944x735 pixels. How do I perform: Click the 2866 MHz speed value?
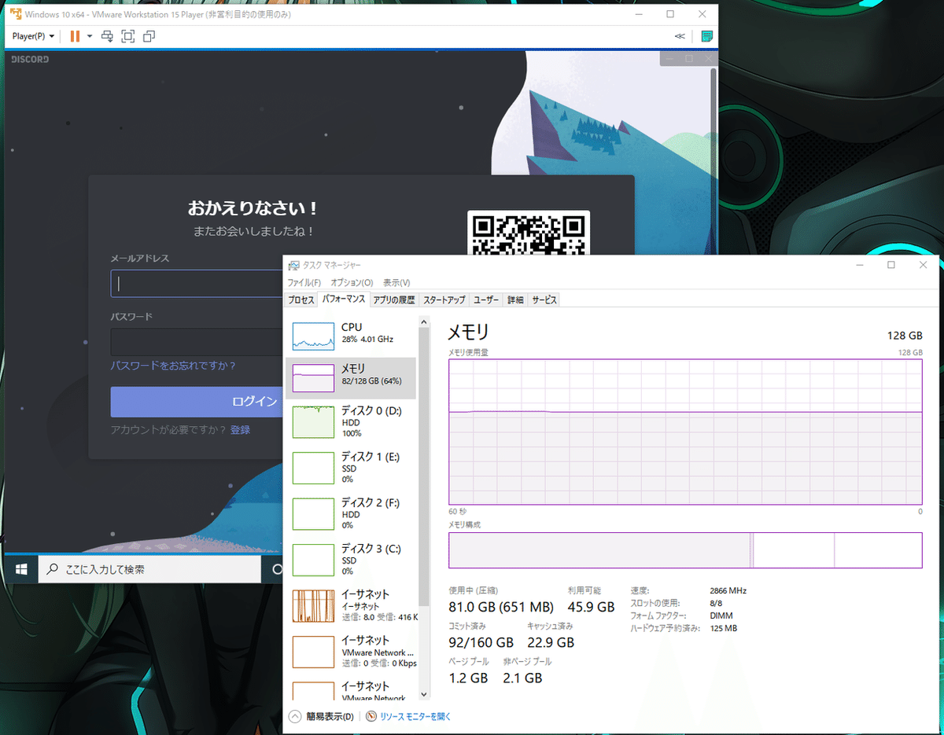[728, 590]
